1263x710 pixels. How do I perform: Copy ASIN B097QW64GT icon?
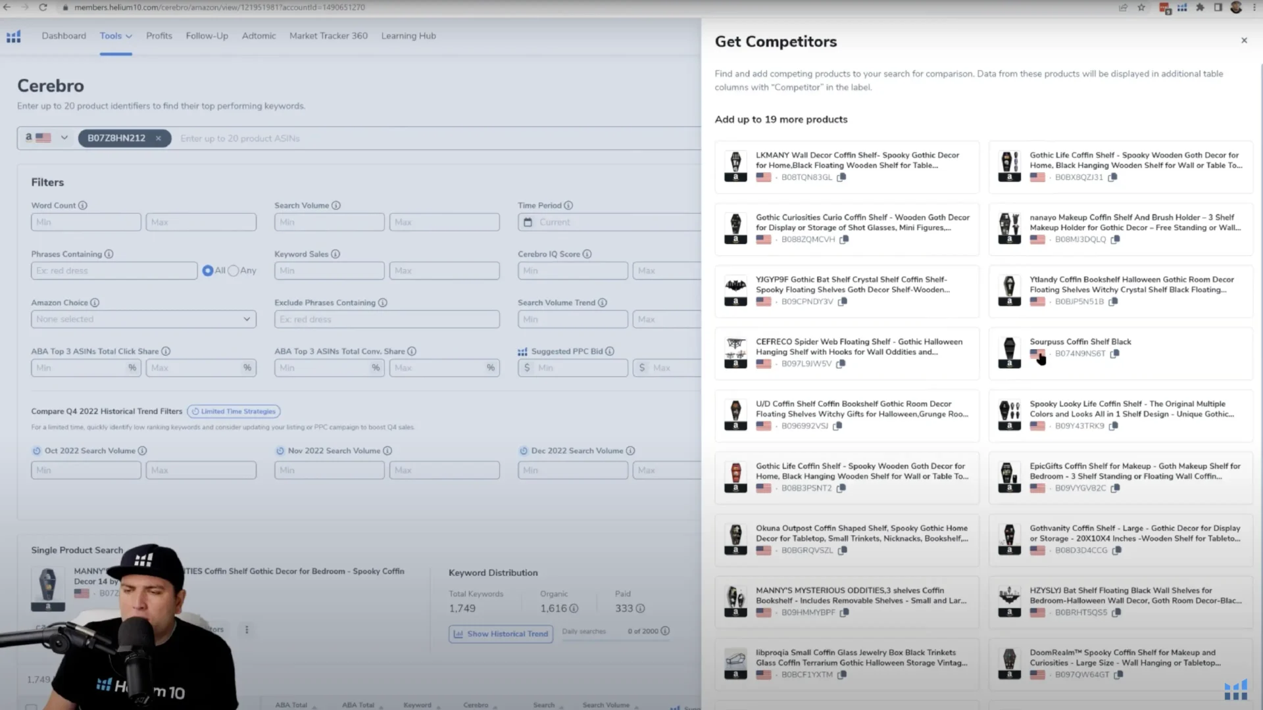(x=1118, y=674)
